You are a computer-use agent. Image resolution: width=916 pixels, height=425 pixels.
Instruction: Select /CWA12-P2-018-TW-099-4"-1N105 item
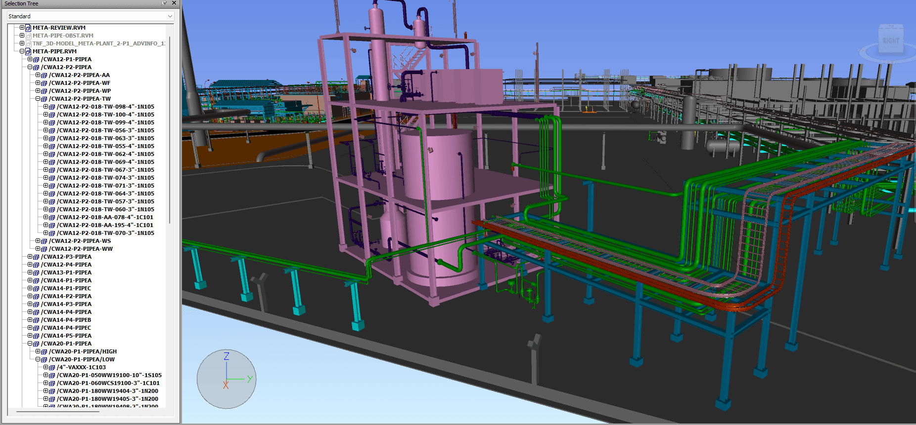[x=105, y=122]
